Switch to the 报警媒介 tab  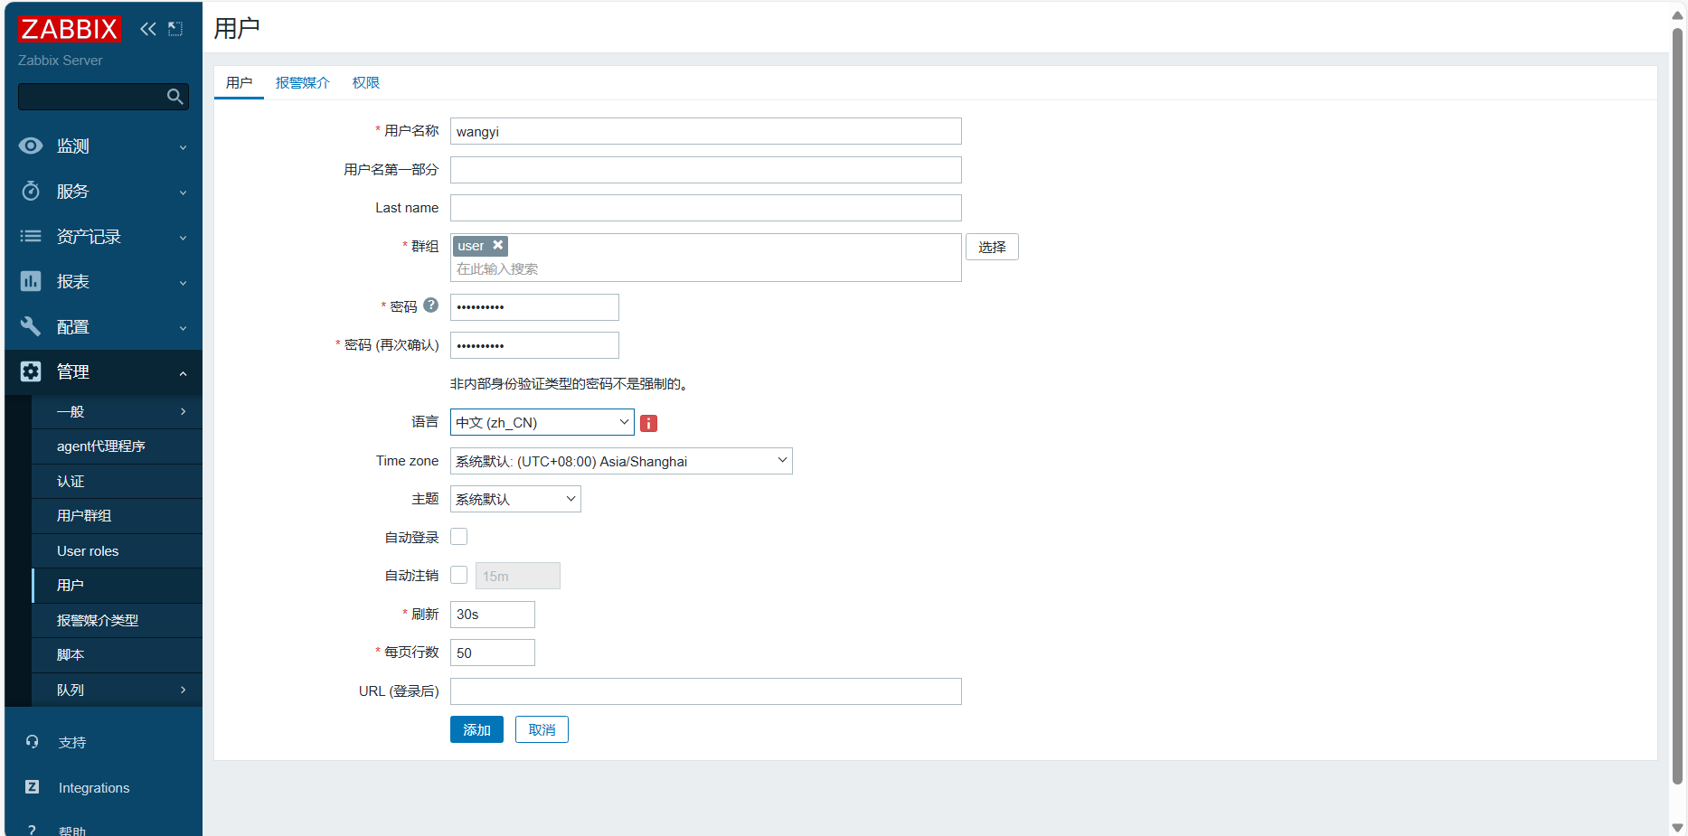302,82
